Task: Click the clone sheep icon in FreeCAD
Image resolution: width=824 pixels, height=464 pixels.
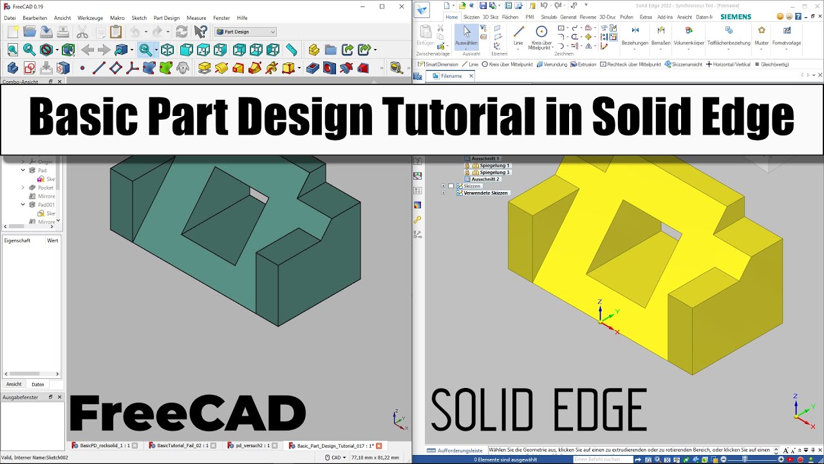Action: click(183, 68)
